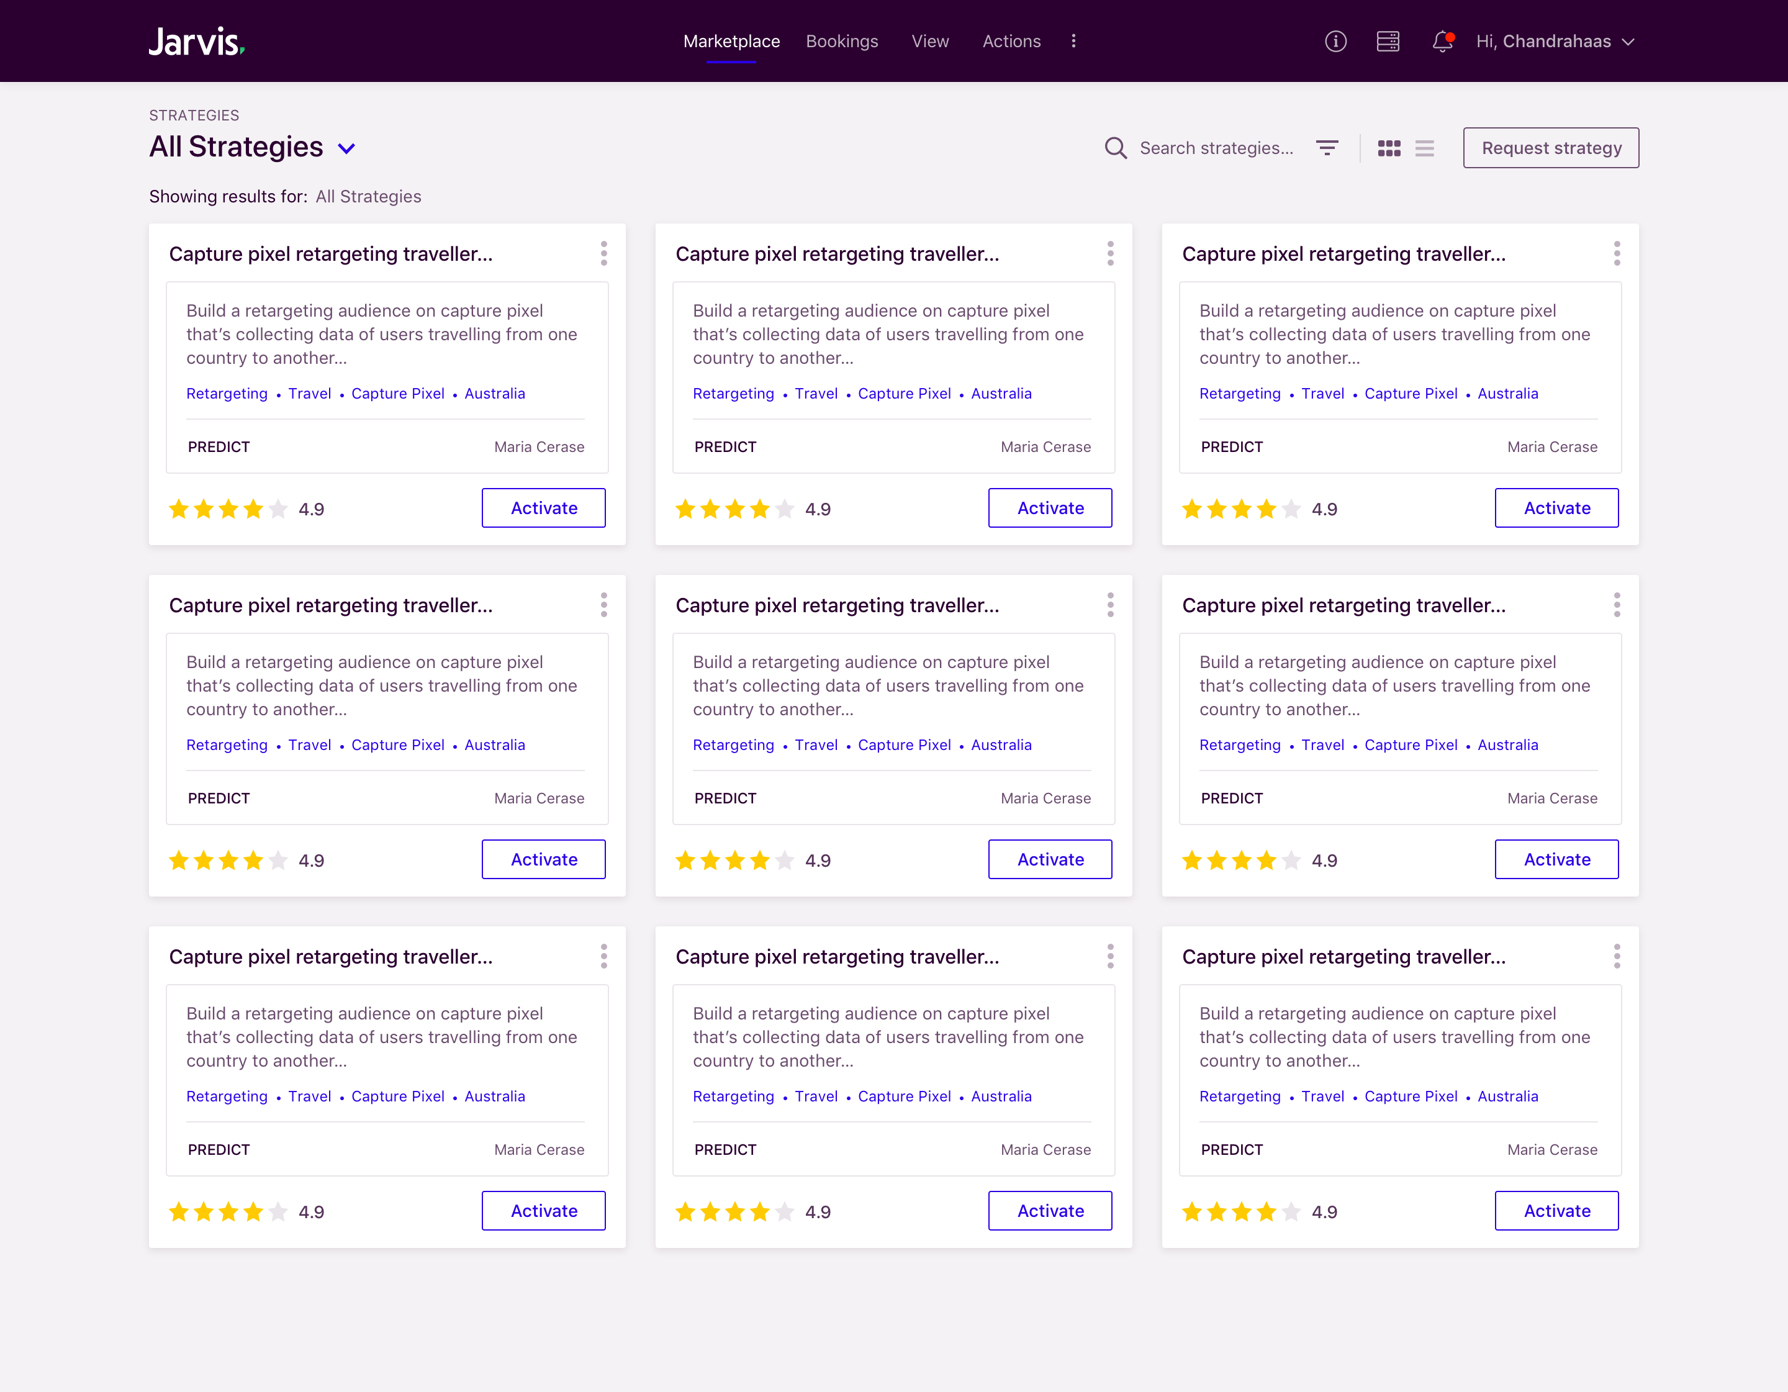Activate the strategy on the middle-right card
The image size is (1788, 1392).
tap(1556, 859)
